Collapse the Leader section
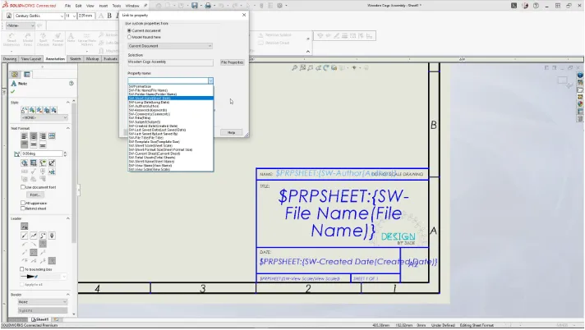This screenshot has width=585, height=330. pyautogui.click(x=68, y=218)
